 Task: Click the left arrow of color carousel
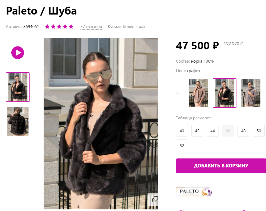(178, 93)
